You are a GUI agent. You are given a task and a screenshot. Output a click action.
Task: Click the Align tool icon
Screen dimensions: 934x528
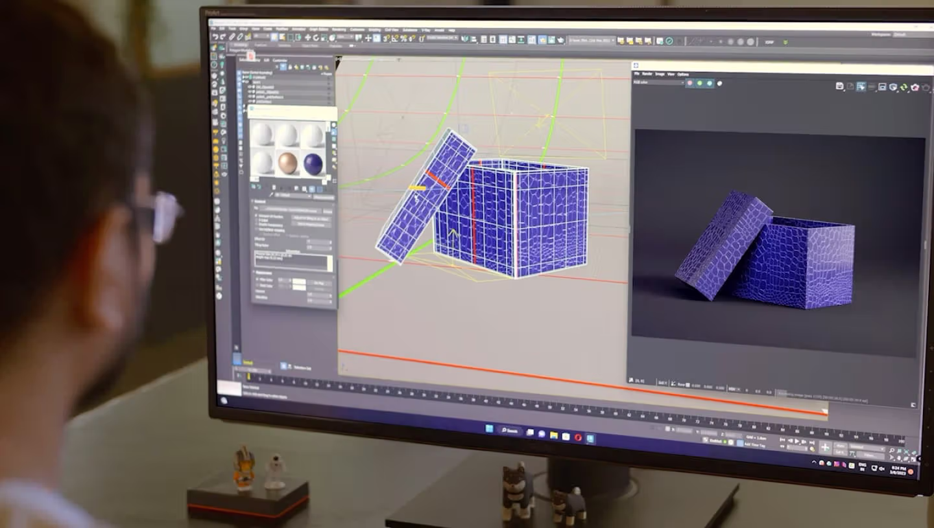coord(474,39)
